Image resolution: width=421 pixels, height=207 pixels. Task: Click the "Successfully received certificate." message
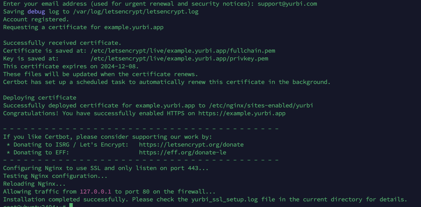point(62,43)
